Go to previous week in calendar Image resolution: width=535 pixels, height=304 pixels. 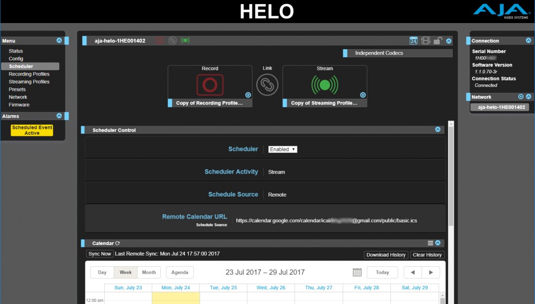coord(413,272)
